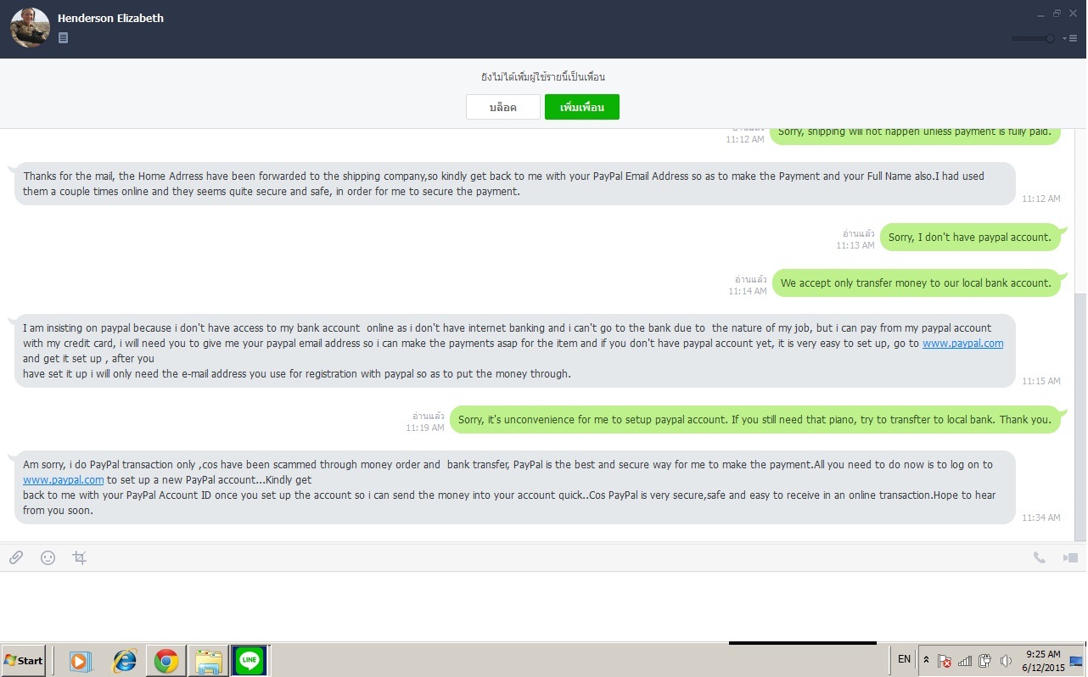Toggle the system volume speaker icon
This screenshot has height=677, width=1088.
(x=1006, y=660)
